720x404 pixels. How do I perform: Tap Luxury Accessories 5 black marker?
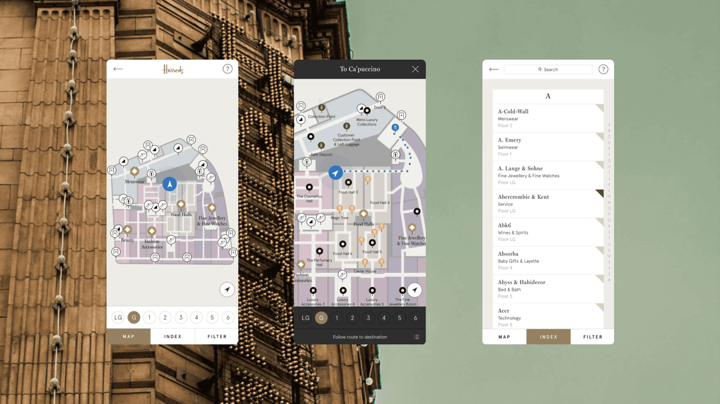tap(373, 291)
